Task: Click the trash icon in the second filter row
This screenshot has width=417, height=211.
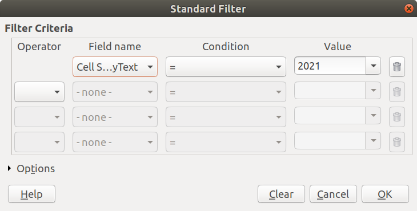Action: tap(397, 92)
